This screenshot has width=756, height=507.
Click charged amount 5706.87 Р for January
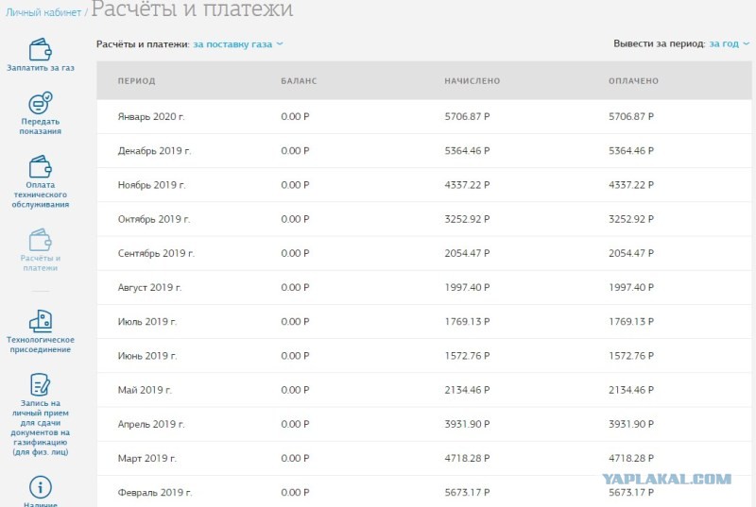click(x=467, y=116)
